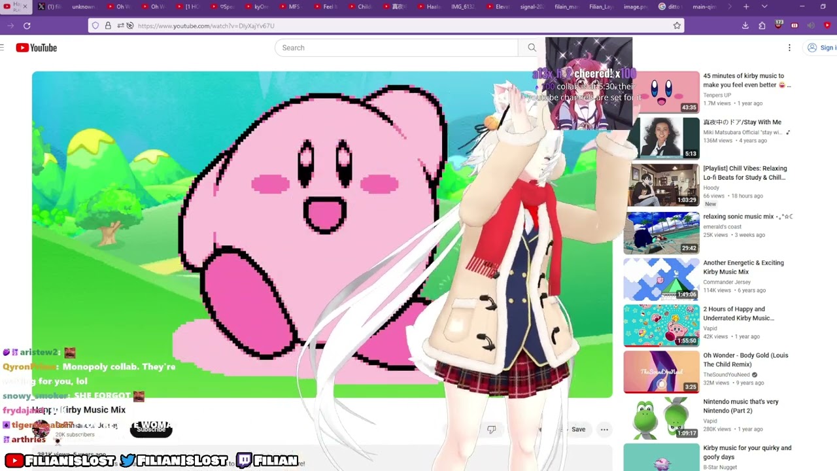Open 'Oh Wonder - Body Gold' title link
The width and height of the screenshot is (837, 471).
(x=745, y=360)
